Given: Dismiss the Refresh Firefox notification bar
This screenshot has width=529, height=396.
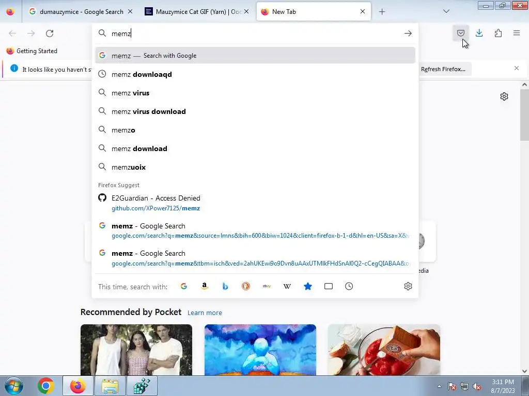Looking at the screenshot, I should (x=517, y=68).
